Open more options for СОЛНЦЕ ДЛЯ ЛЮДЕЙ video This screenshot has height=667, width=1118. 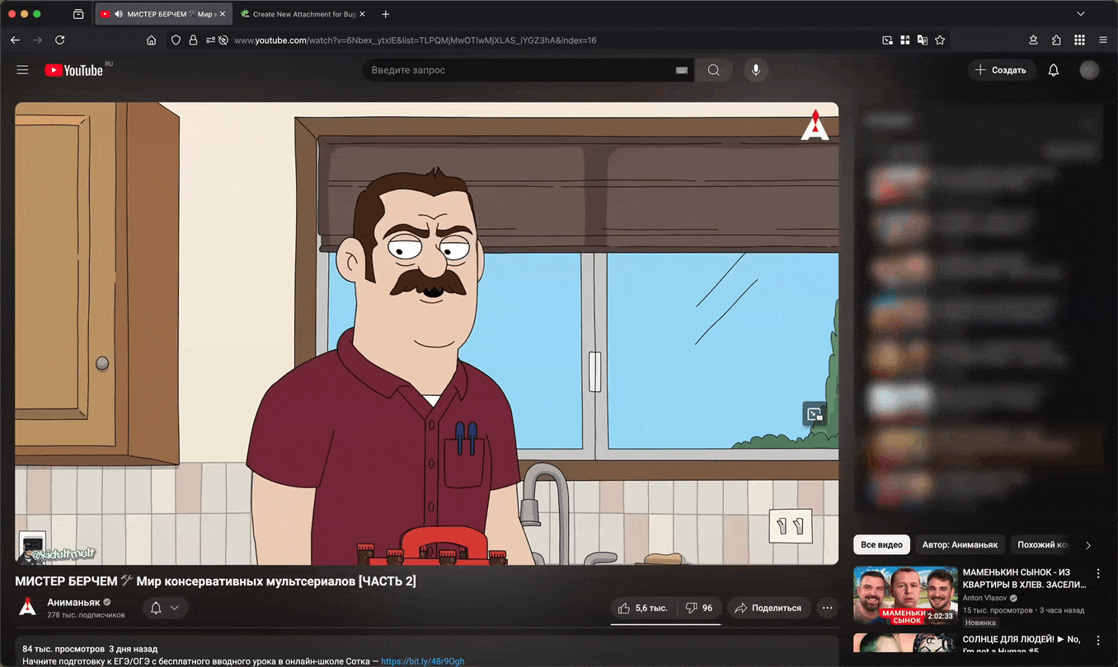1098,640
